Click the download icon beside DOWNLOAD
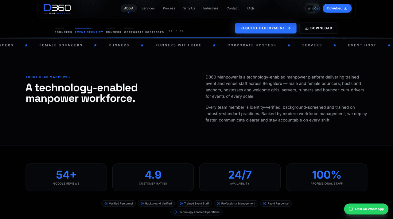Viewport: 393px width, 219px height. point(307,28)
